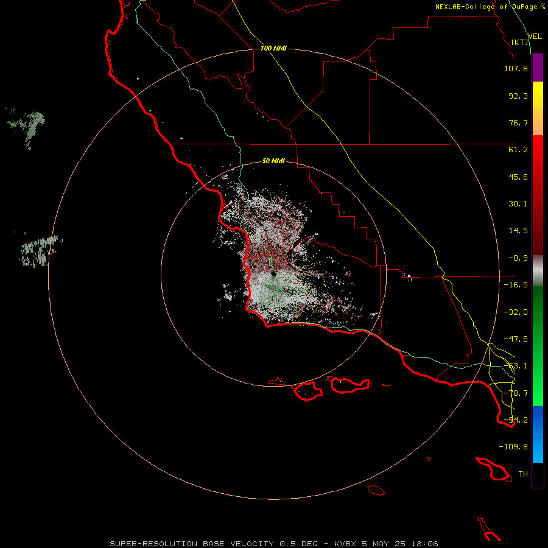Select the -16.5 legend value
Viewport: 548px width, 548px height.
[516, 285]
